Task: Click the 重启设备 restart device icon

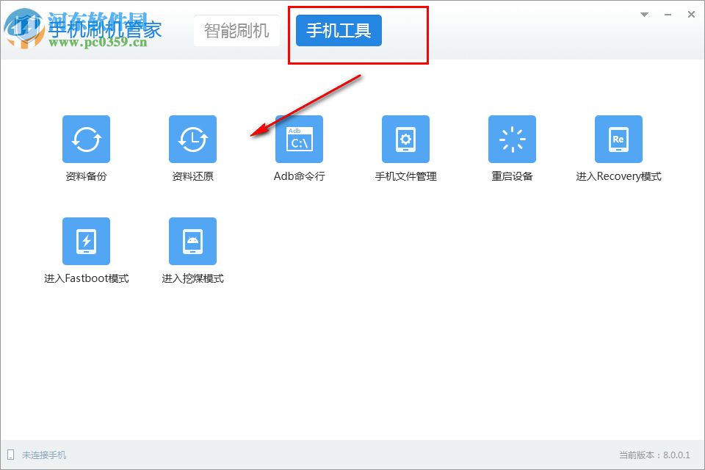Action: click(511, 140)
